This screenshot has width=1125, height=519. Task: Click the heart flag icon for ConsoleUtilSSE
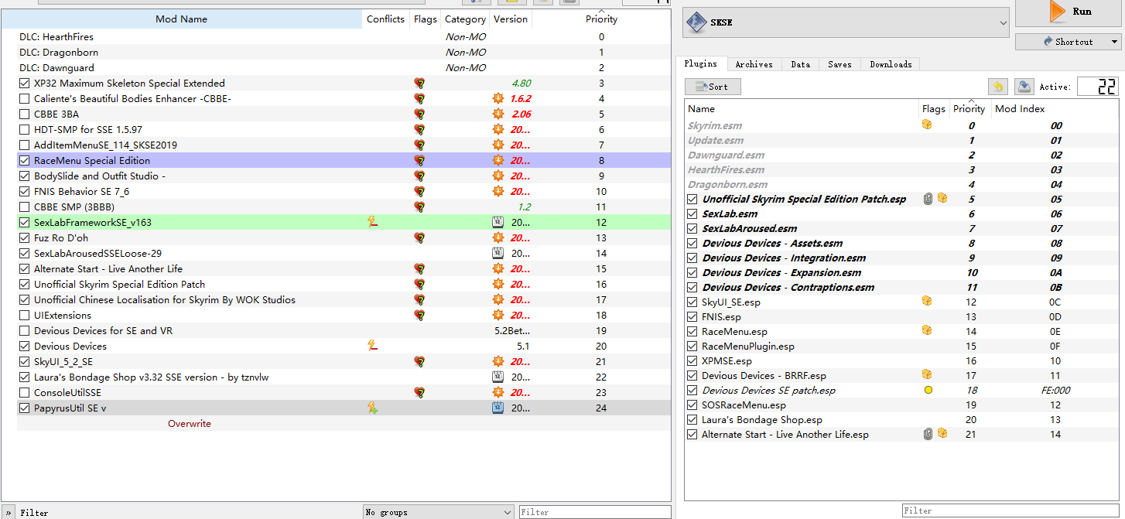tap(419, 393)
